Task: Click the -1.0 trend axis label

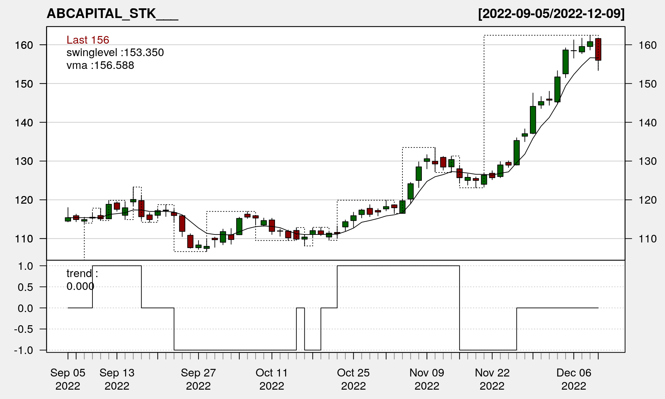Action: pyautogui.click(x=24, y=350)
